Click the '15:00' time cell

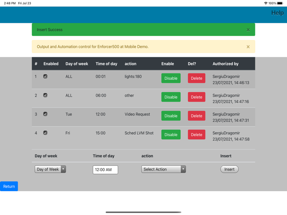coord(100,133)
